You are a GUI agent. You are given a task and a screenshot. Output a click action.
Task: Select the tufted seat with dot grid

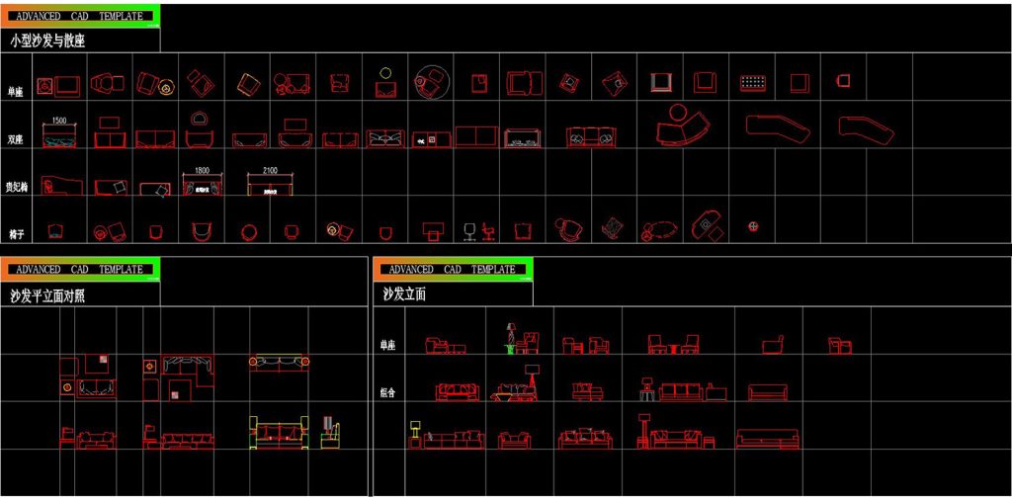coord(755,83)
